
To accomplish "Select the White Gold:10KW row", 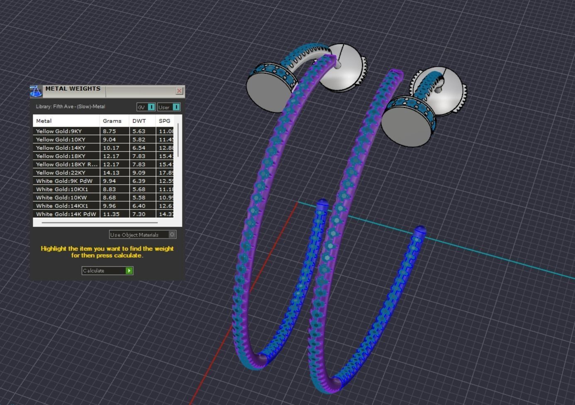I will [x=104, y=197].
